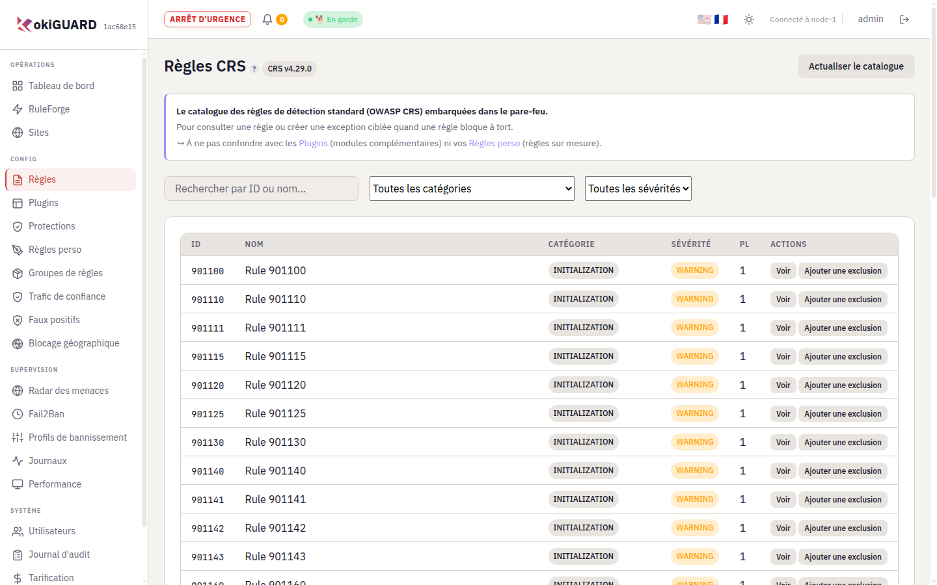Click the CRS v4.29.0 version badge

(290, 68)
